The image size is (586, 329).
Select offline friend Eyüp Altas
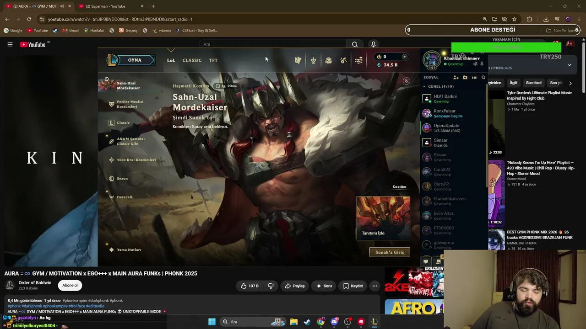tap(454, 216)
